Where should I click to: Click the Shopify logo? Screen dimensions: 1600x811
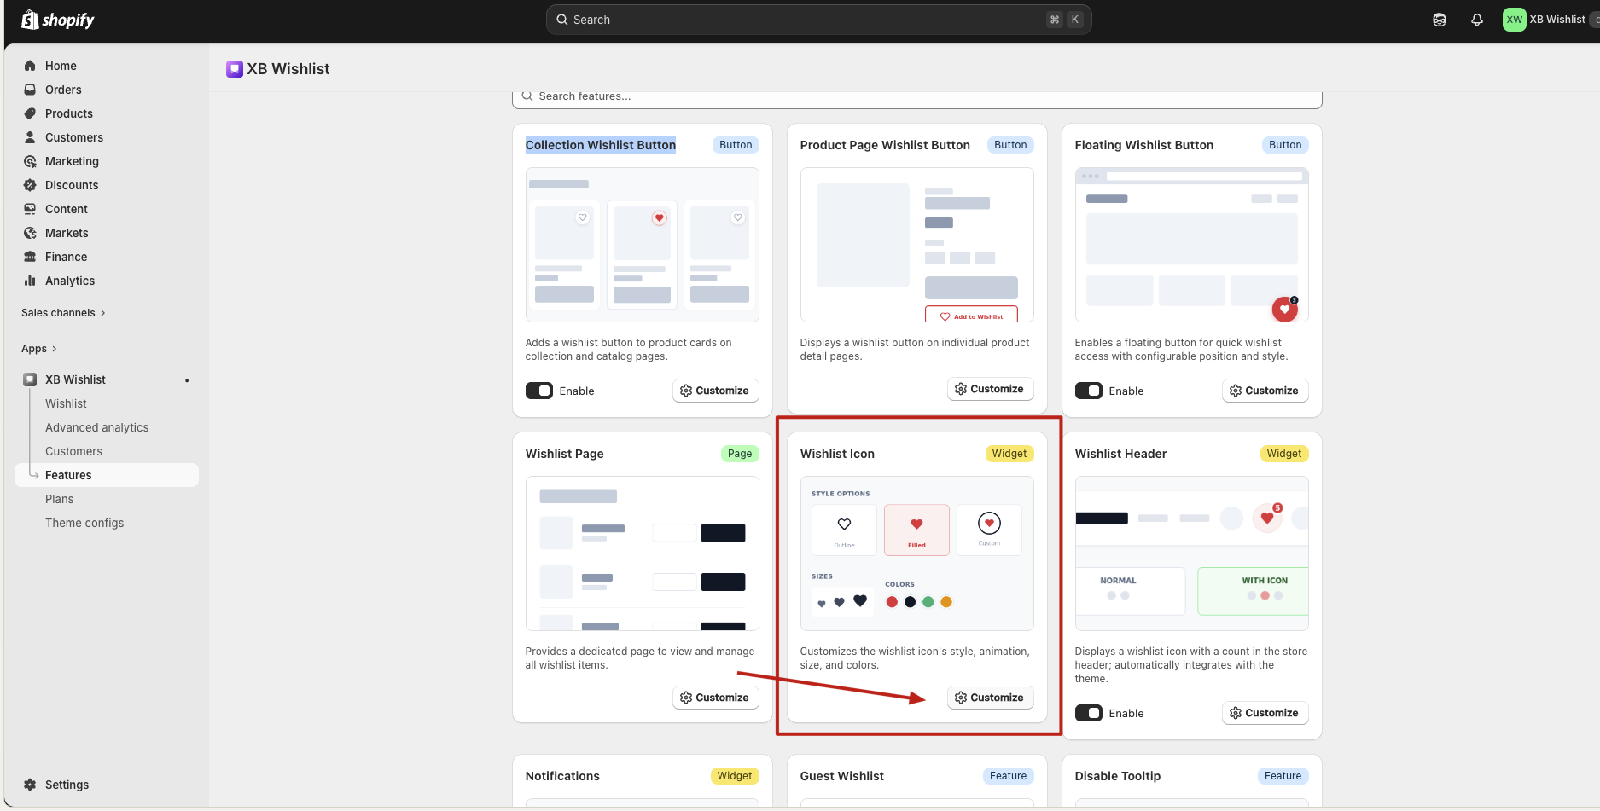click(58, 20)
